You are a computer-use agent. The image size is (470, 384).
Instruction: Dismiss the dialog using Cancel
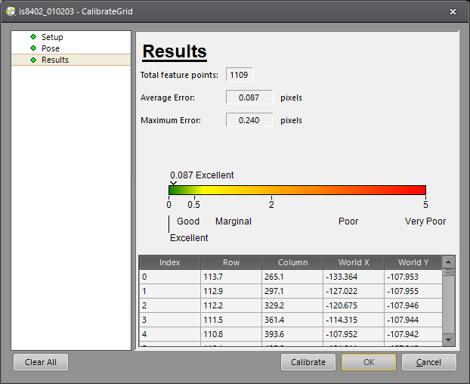click(x=428, y=362)
